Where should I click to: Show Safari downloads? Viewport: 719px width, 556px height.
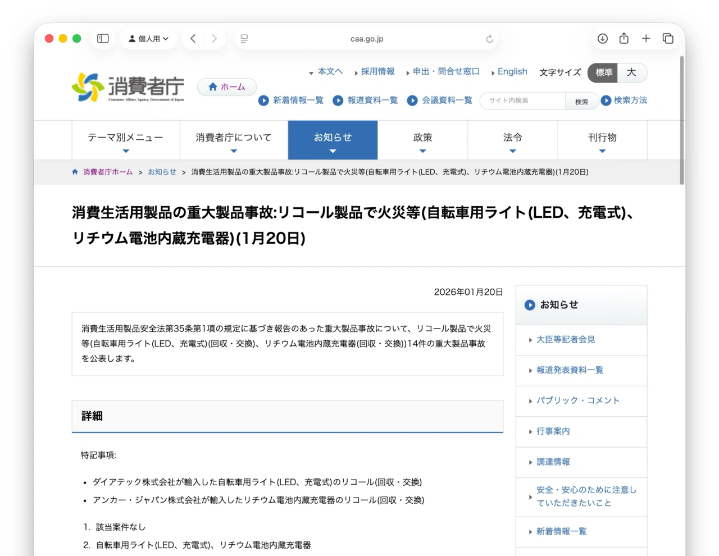tap(602, 38)
